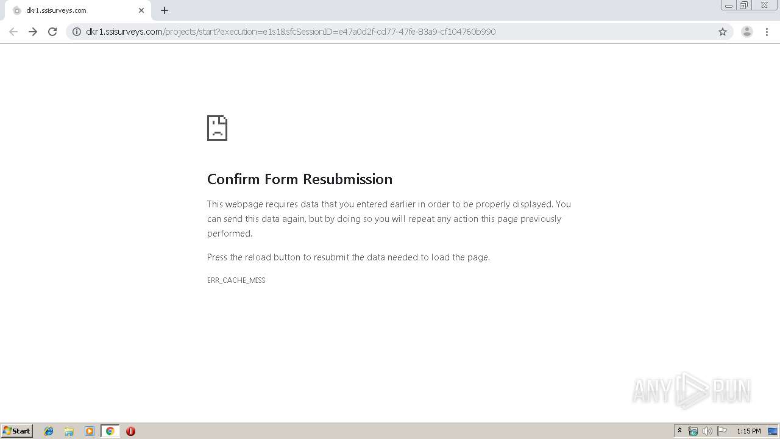The height and width of the screenshot is (439, 780).
Task: Bookmark this page with the star icon
Action: (x=723, y=32)
